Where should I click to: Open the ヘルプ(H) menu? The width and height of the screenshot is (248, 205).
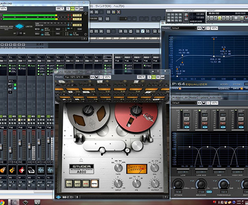coord(119,6)
